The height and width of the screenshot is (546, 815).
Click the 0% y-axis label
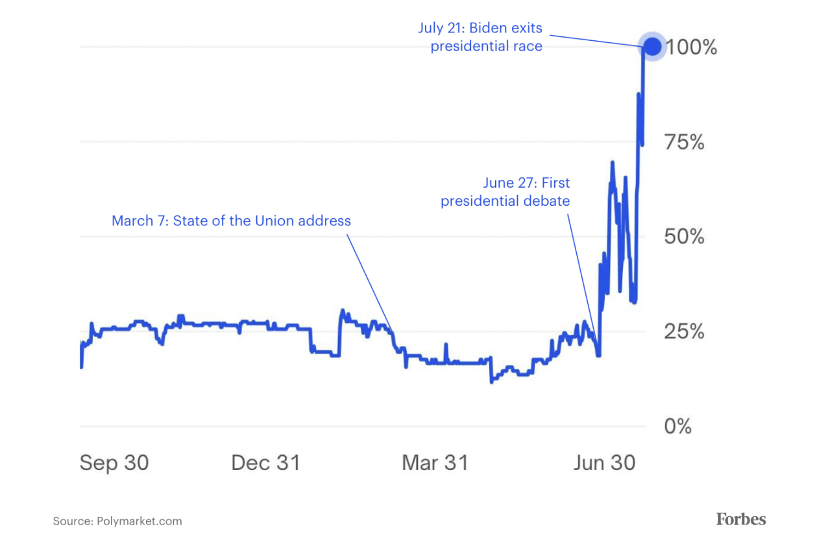click(677, 427)
